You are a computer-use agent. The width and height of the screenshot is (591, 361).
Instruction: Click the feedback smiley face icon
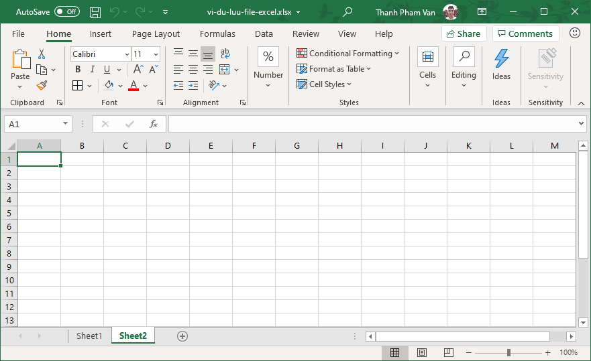[x=575, y=33]
